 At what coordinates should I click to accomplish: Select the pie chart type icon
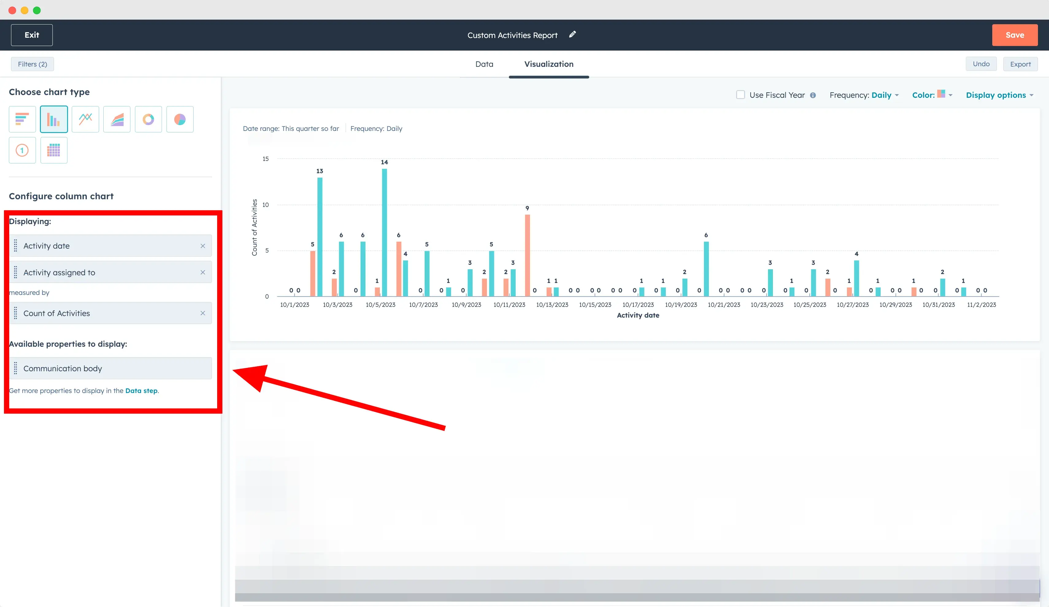pos(180,119)
